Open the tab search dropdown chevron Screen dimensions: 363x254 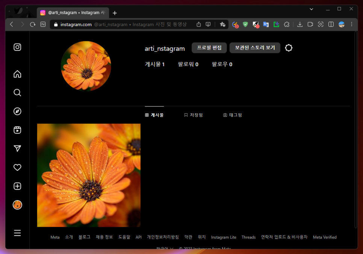coord(312,9)
